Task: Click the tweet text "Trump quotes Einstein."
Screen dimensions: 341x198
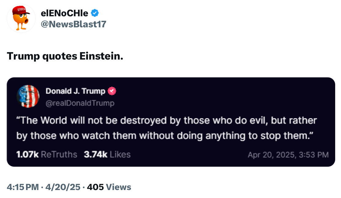Action: pyautogui.click(x=65, y=56)
